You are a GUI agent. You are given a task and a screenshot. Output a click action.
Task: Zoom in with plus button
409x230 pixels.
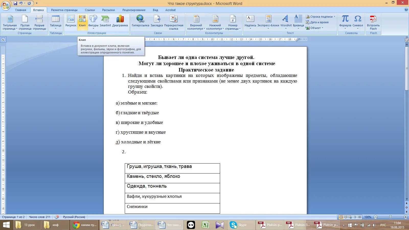[x=406, y=217]
